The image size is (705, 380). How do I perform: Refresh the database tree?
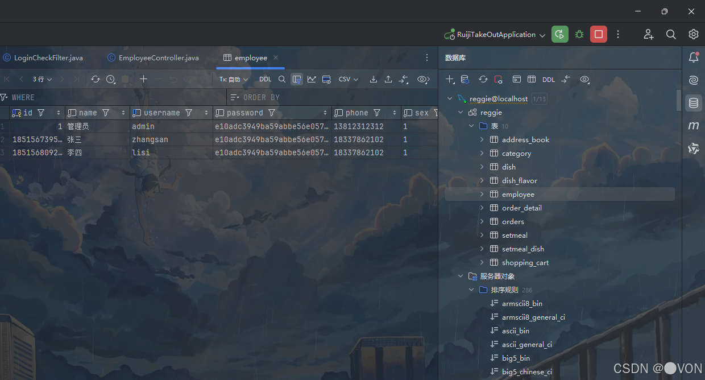(x=483, y=80)
